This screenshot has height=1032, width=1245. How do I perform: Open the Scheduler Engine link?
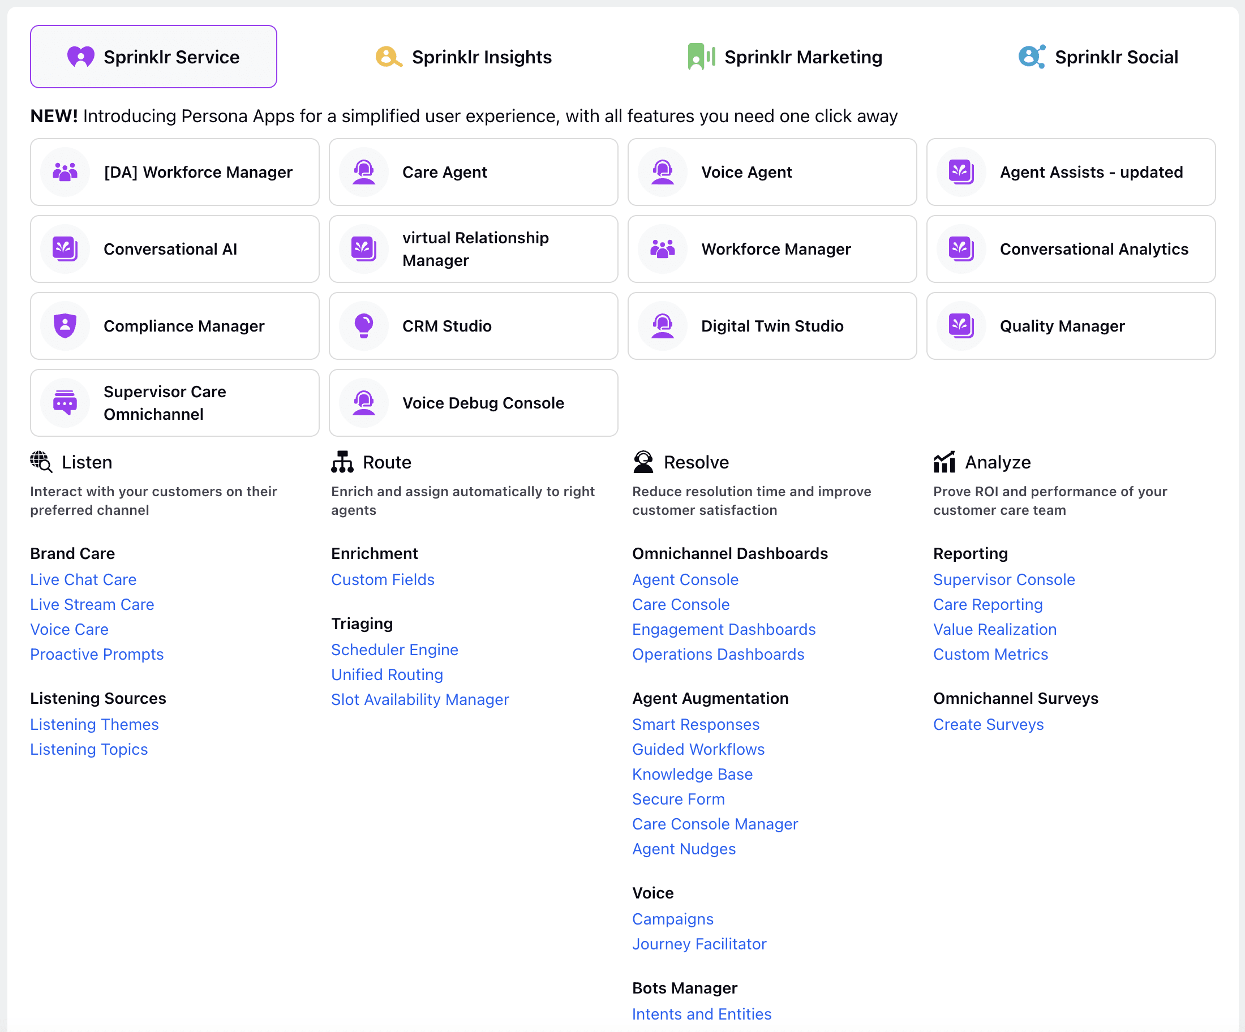(395, 650)
